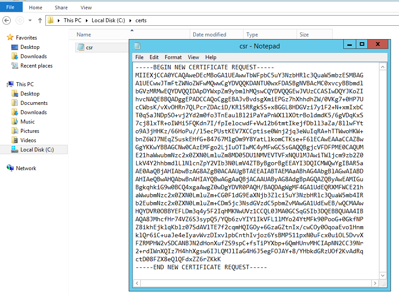Screen dimensions: 399x295
Task: Click the Music folder icon
Action: (15, 122)
